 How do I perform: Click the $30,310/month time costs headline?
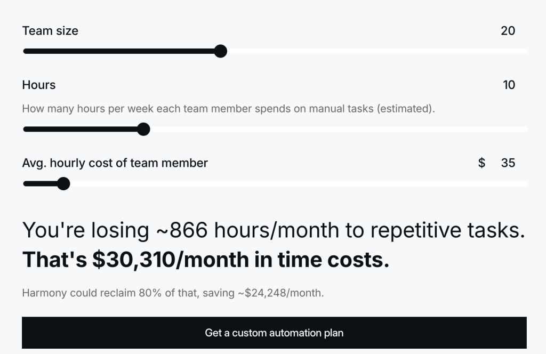pyautogui.click(x=206, y=260)
